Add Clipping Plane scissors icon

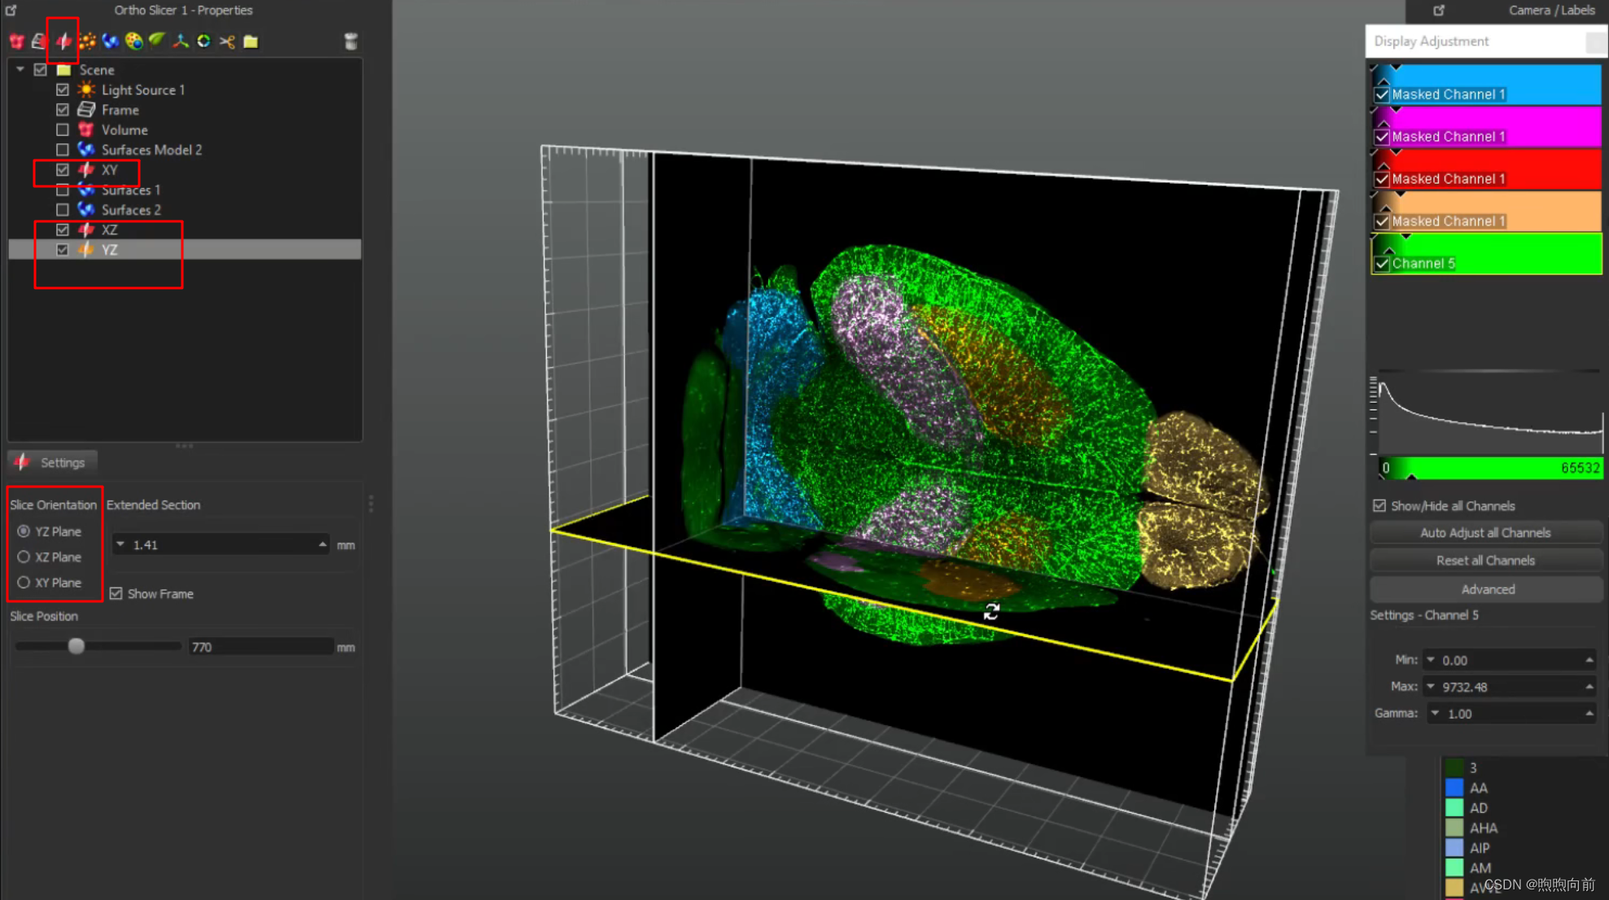tap(227, 41)
